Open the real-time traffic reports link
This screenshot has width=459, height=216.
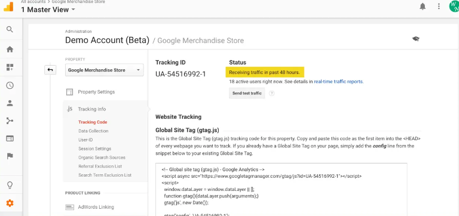pos(338,82)
